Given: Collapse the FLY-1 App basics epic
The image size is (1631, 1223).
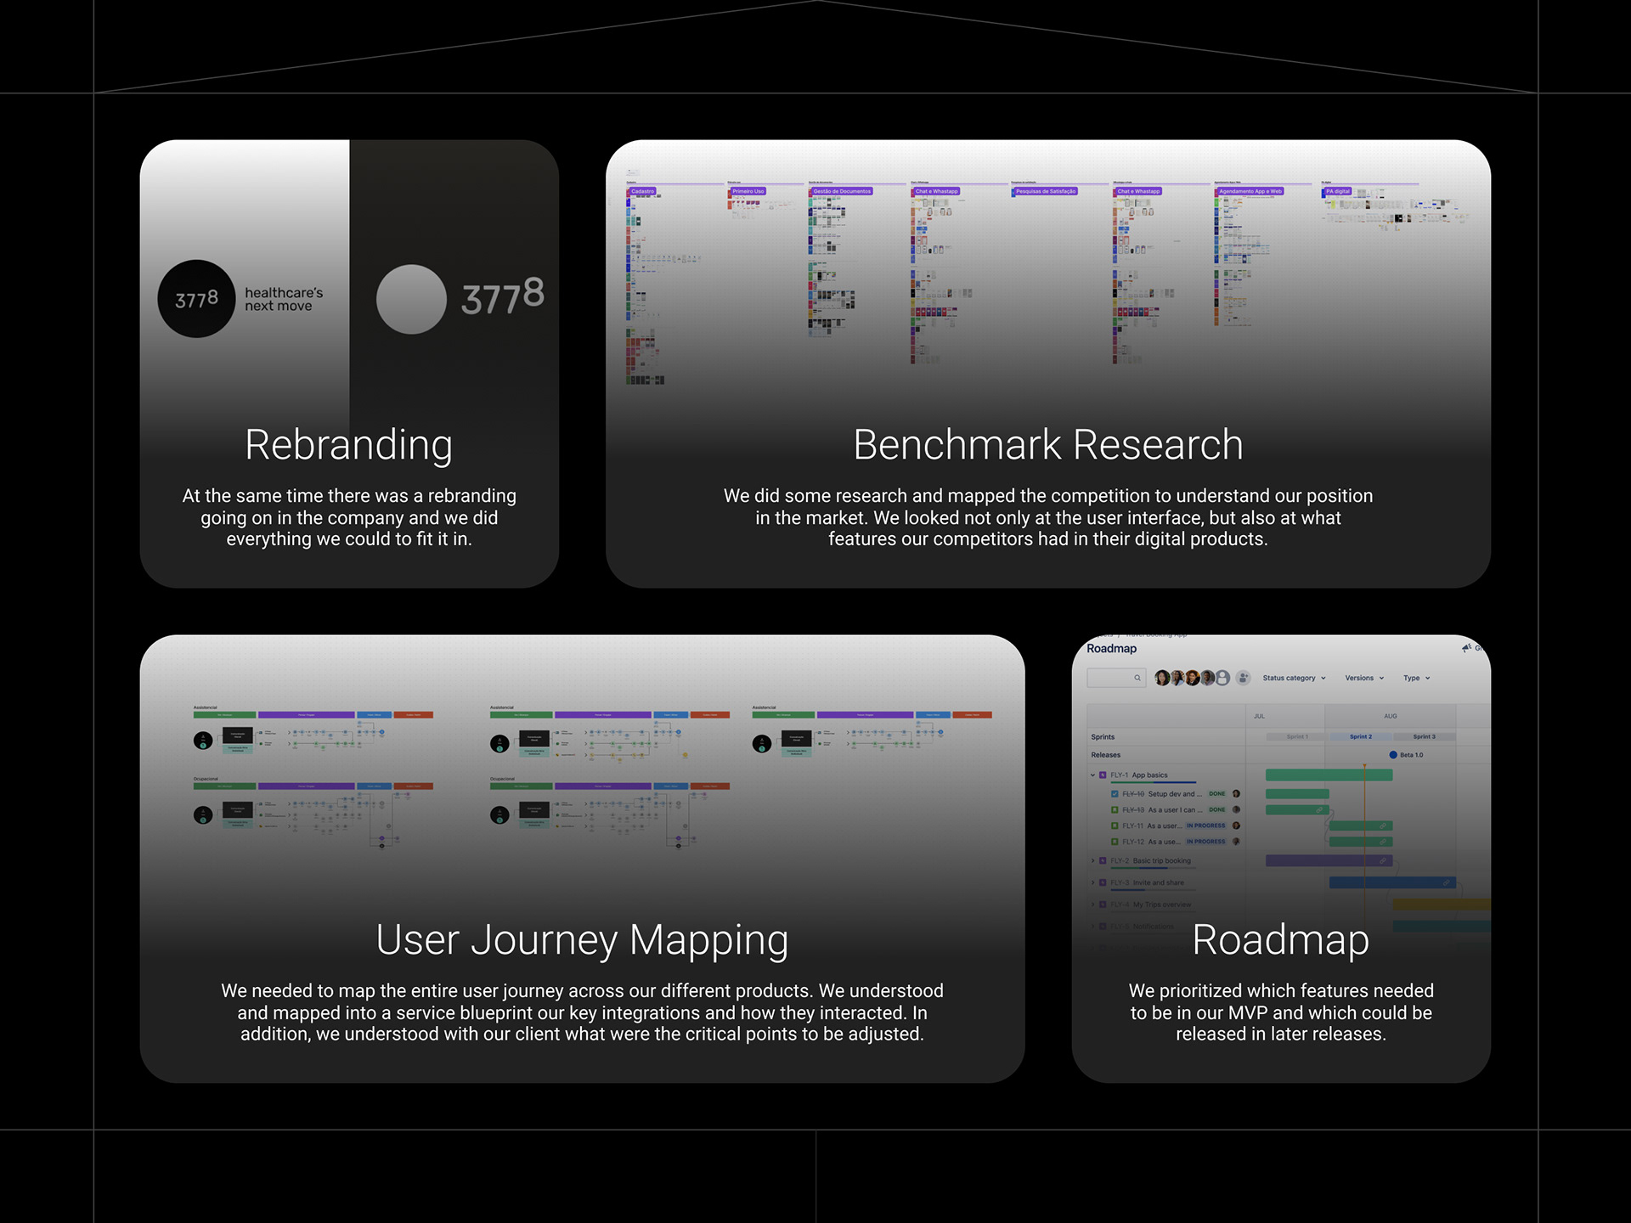Looking at the screenshot, I should (1092, 775).
